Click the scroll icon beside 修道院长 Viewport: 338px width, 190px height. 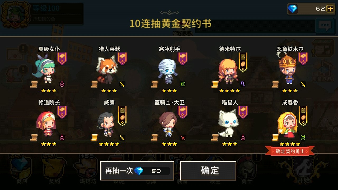34,137
